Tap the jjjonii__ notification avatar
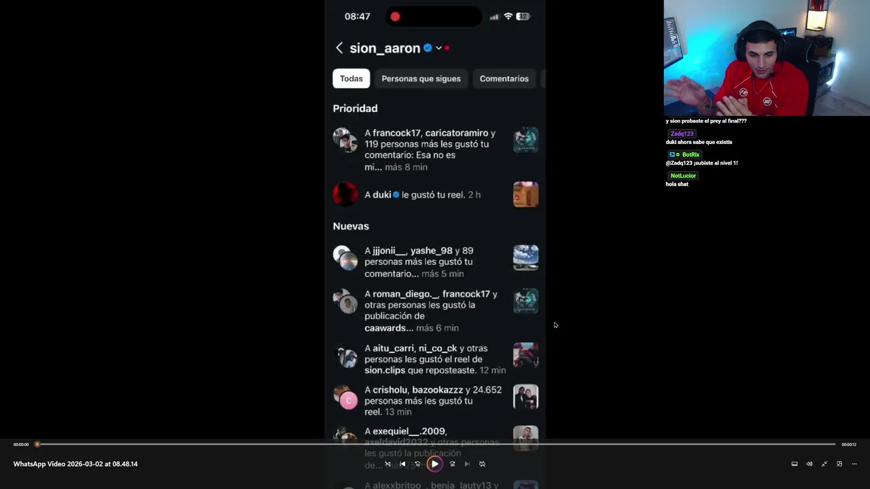Viewport: 870px width, 489px height. coord(345,258)
